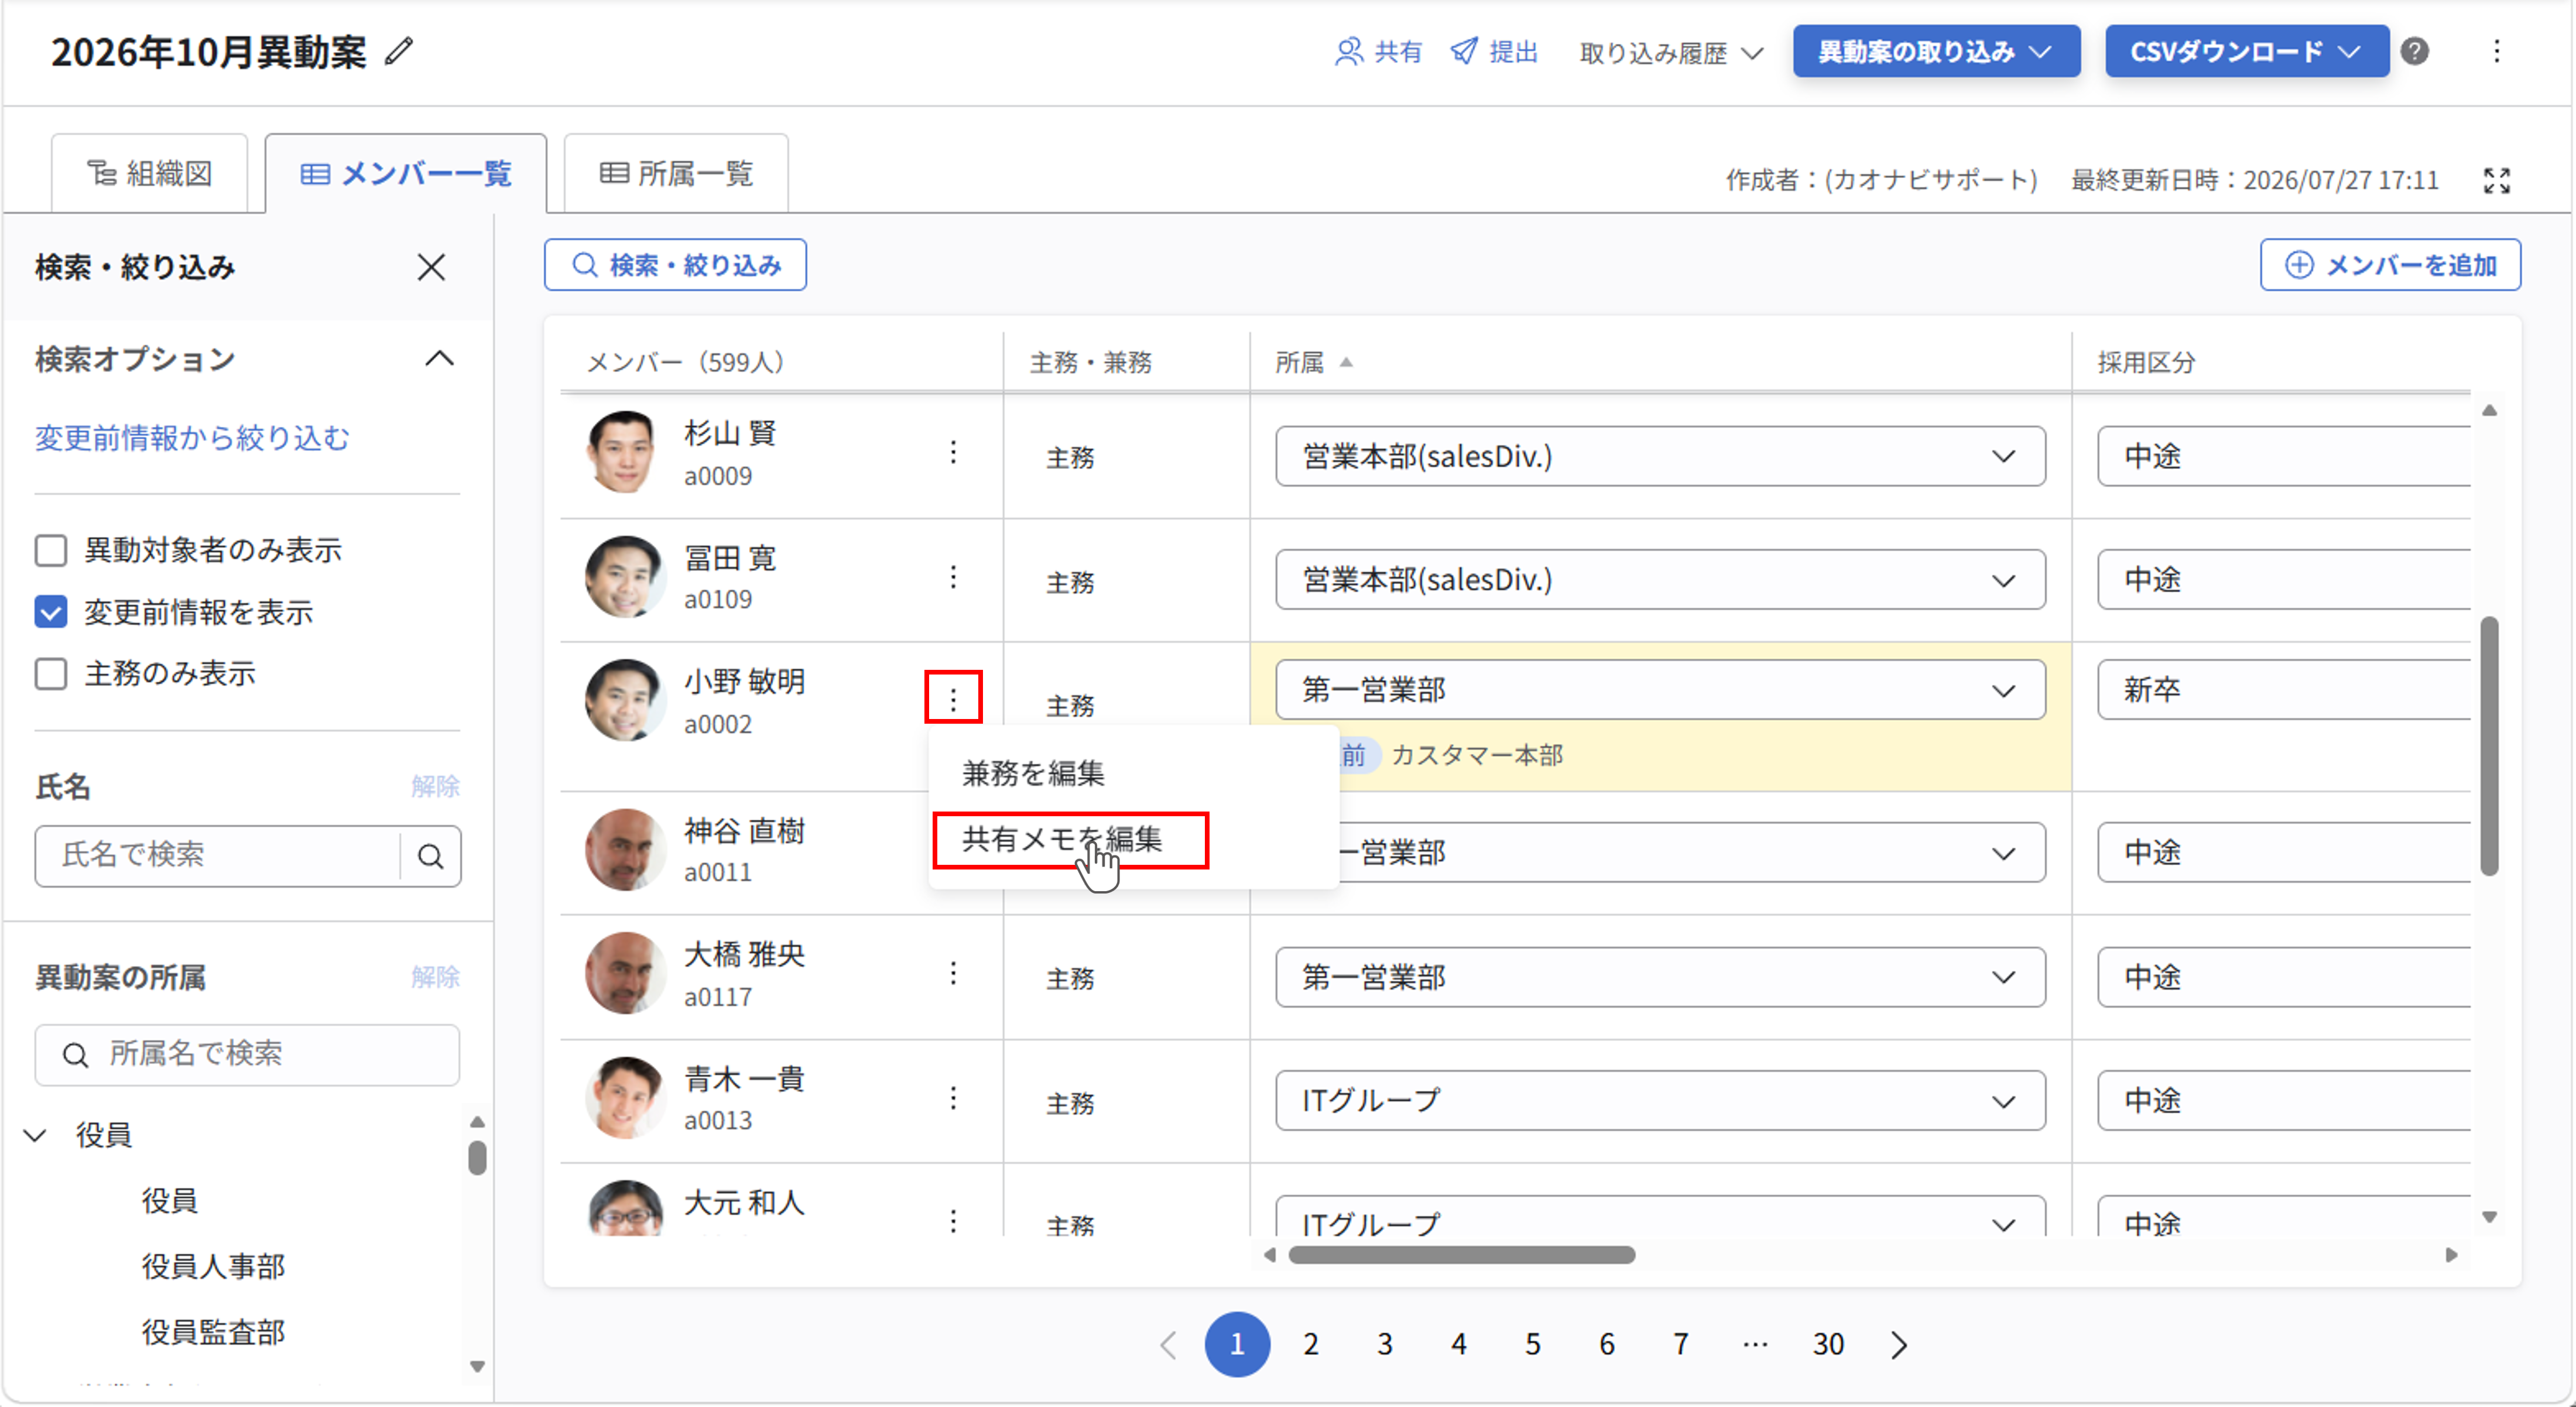Click the current page 1 button
Image resolution: width=2576 pixels, height=1407 pixels.
(1237, 1345)
